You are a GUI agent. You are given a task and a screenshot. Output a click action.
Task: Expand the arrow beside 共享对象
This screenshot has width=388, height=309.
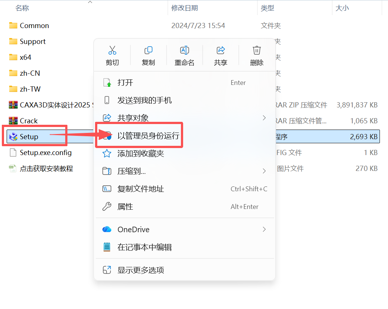coord(264,118)
